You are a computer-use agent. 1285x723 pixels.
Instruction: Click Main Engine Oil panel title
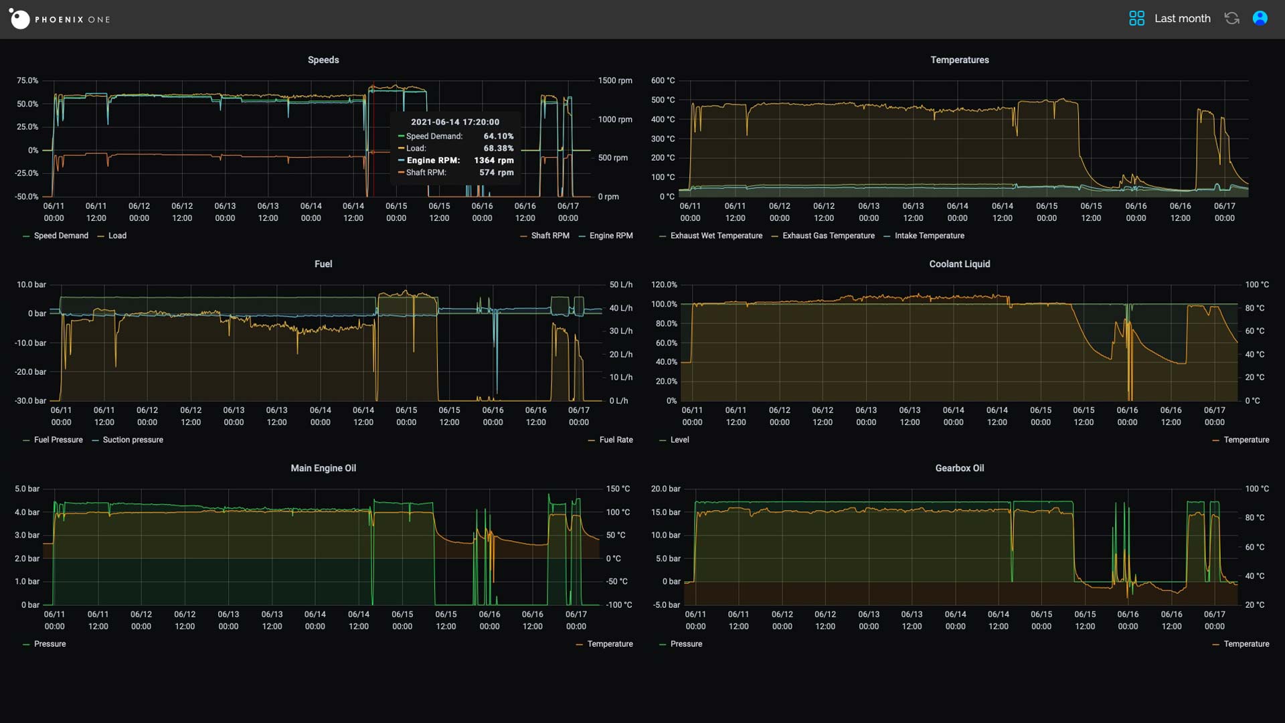(323, 469)
